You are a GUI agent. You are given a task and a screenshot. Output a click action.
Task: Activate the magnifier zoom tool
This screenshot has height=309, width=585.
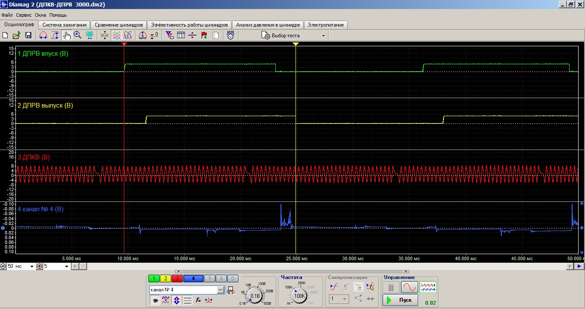click(78, 36)
